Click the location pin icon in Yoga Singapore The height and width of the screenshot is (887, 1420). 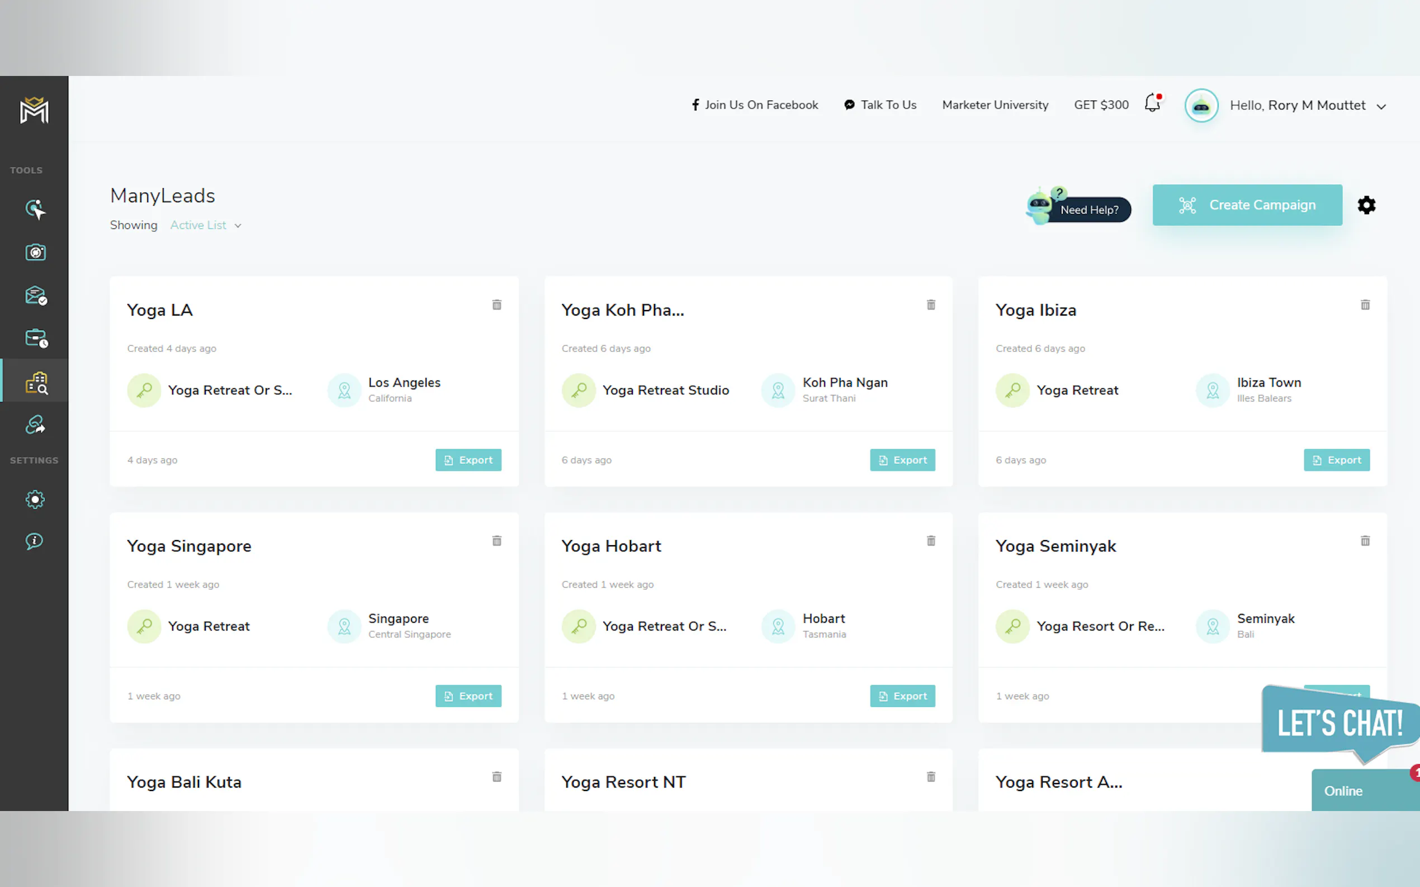point(344,626)
